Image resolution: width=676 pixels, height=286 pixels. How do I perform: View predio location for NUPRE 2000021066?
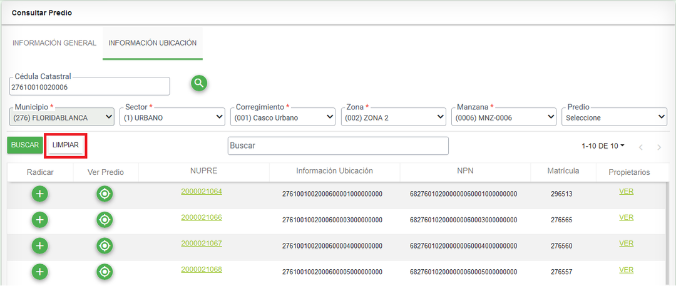(x=105, y=220)
